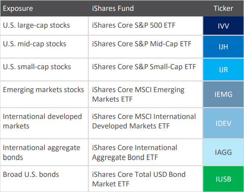This screenshot has height=192, width=244.
Task: Click the Ticker column header
Action: 223,8
